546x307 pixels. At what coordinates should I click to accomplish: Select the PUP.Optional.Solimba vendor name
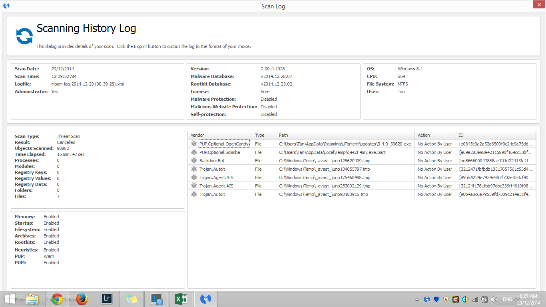[219, 152]
